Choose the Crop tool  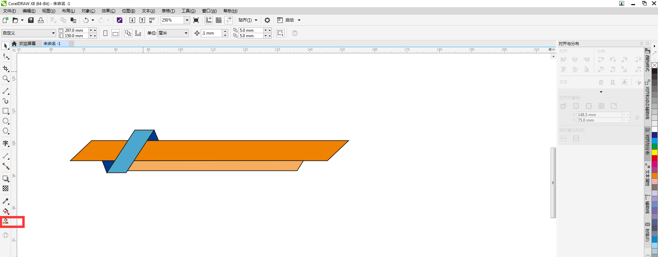pos(5,69)
